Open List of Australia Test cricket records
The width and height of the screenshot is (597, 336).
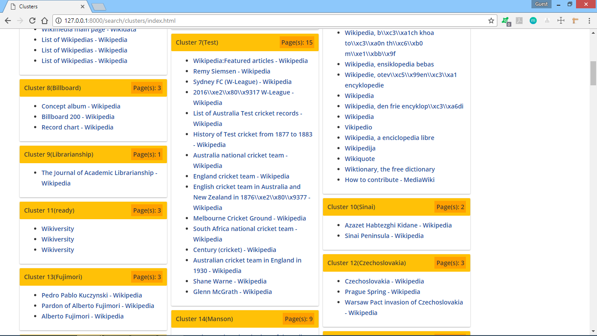pos(248,119)
